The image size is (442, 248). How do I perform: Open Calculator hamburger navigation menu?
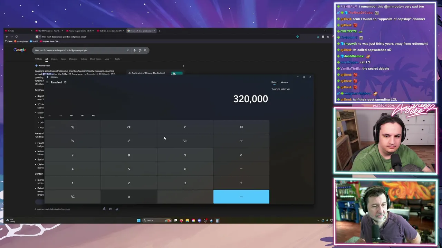(x=47, y=82)
